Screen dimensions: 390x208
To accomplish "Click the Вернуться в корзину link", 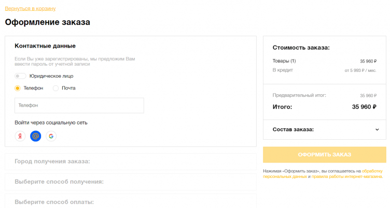I will click(x=31, y=8).
